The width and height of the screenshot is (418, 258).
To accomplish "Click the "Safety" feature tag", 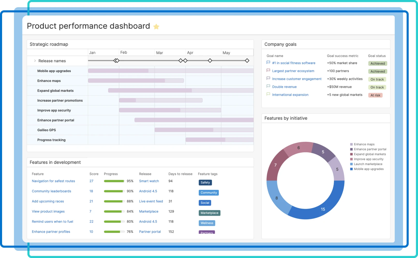I will click(x=205, y=182).
